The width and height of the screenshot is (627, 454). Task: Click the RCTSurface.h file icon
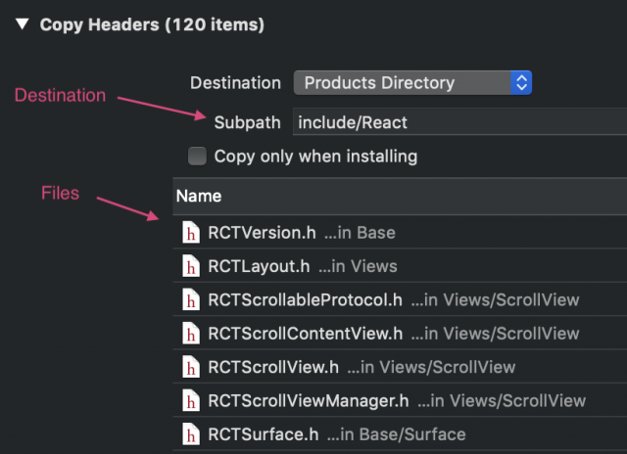191,433
